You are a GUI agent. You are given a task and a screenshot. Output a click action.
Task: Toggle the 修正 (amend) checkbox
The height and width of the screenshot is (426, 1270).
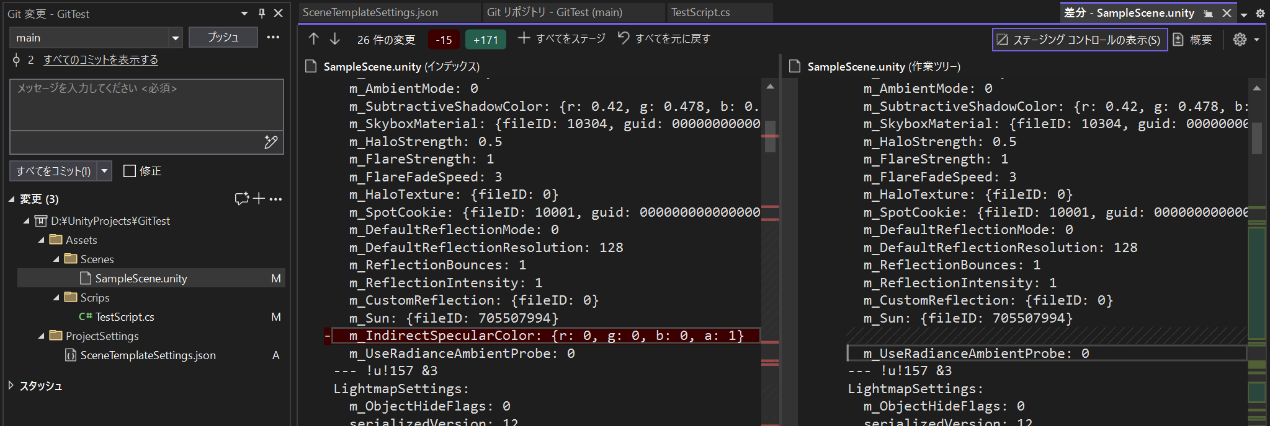(x=130, y=171)
